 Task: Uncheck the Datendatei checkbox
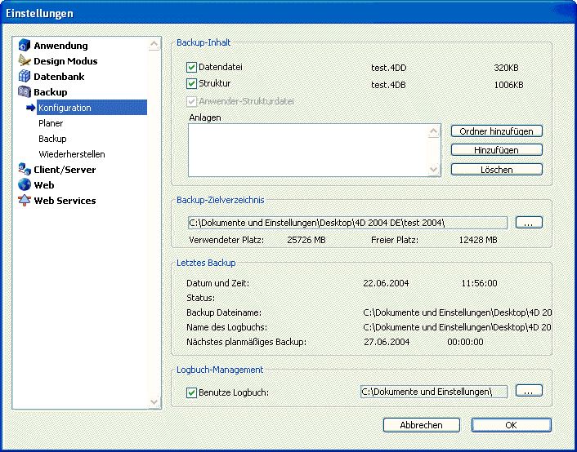(192, 68)
